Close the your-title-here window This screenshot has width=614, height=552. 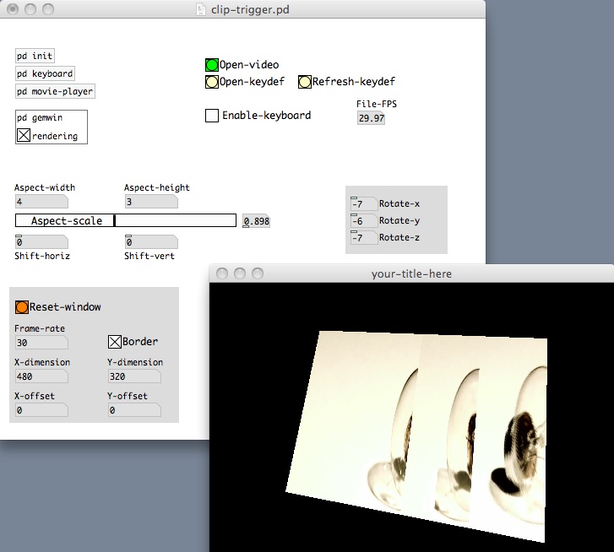(222, 273)
